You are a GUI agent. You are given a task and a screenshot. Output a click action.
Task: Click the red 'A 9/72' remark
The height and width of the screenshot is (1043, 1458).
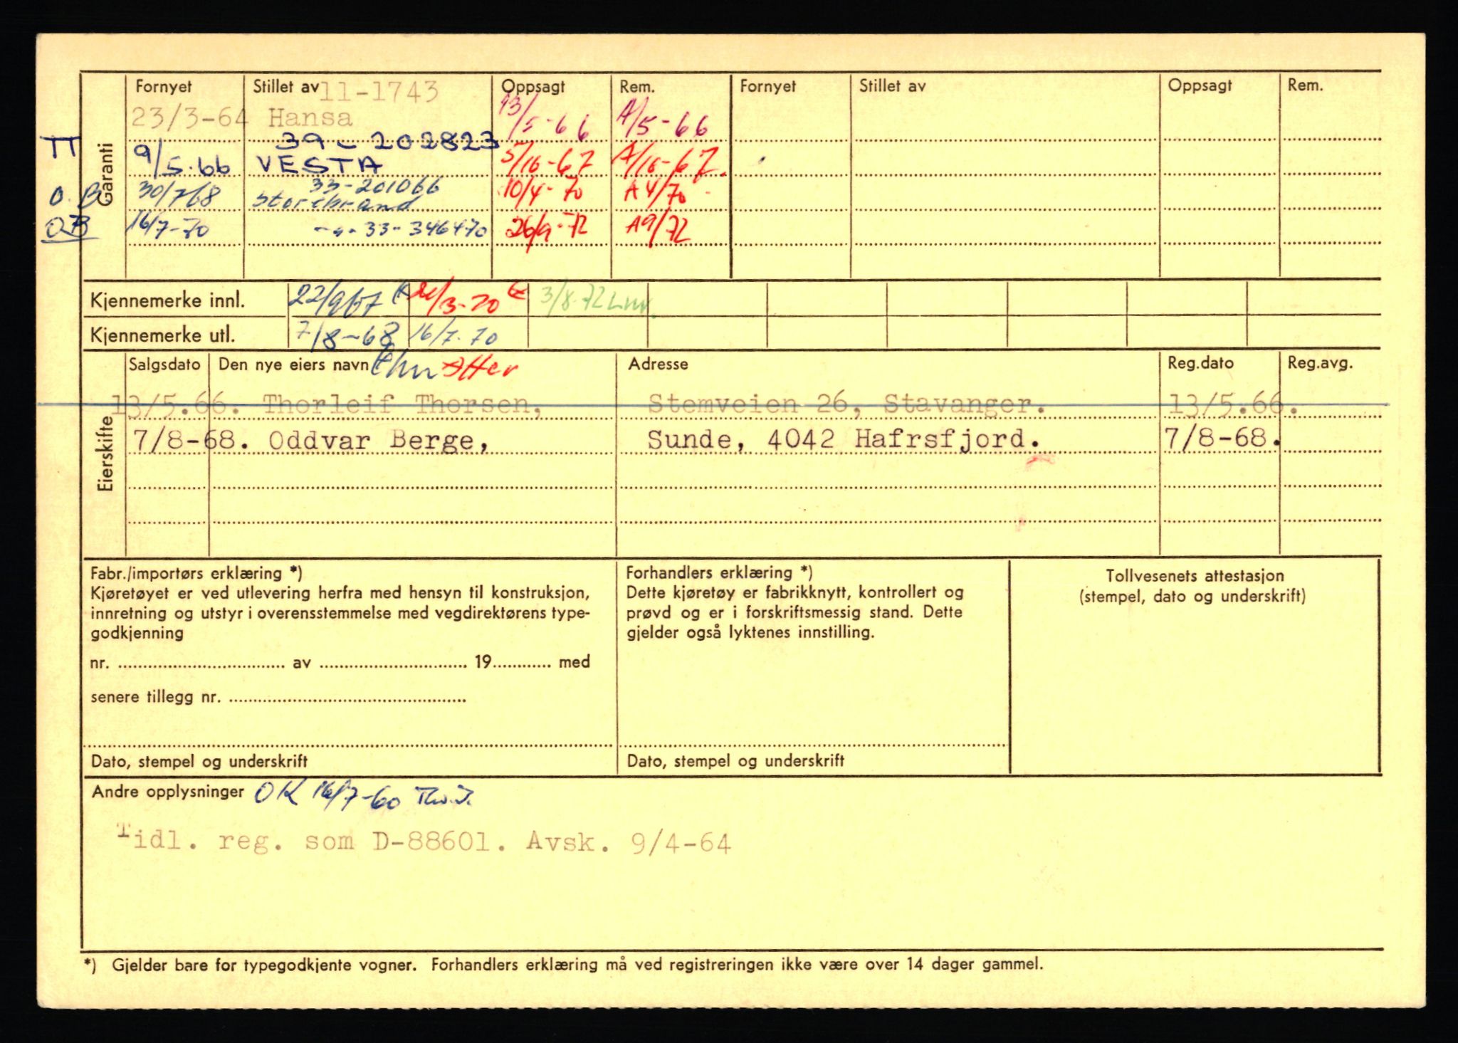[x=658, y=229]
